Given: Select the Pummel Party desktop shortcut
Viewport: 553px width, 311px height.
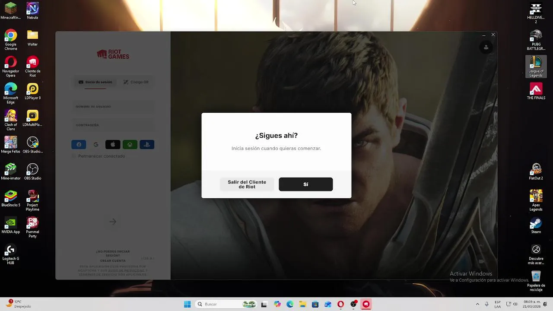Looking at the screenshot, I should [32, 228].
